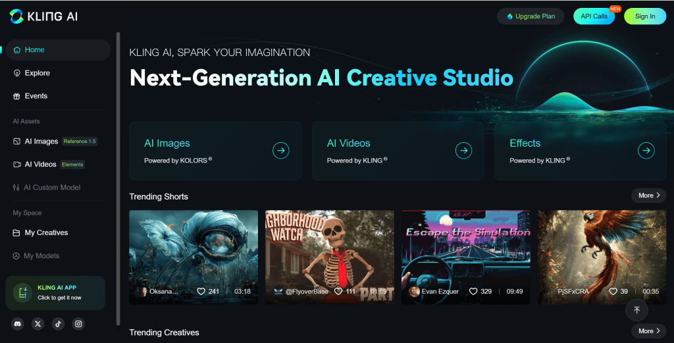Open the Discord link icon

point(18,324)
